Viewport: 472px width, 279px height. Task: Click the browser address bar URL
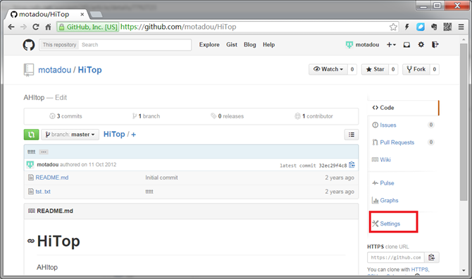coord(178,27)
